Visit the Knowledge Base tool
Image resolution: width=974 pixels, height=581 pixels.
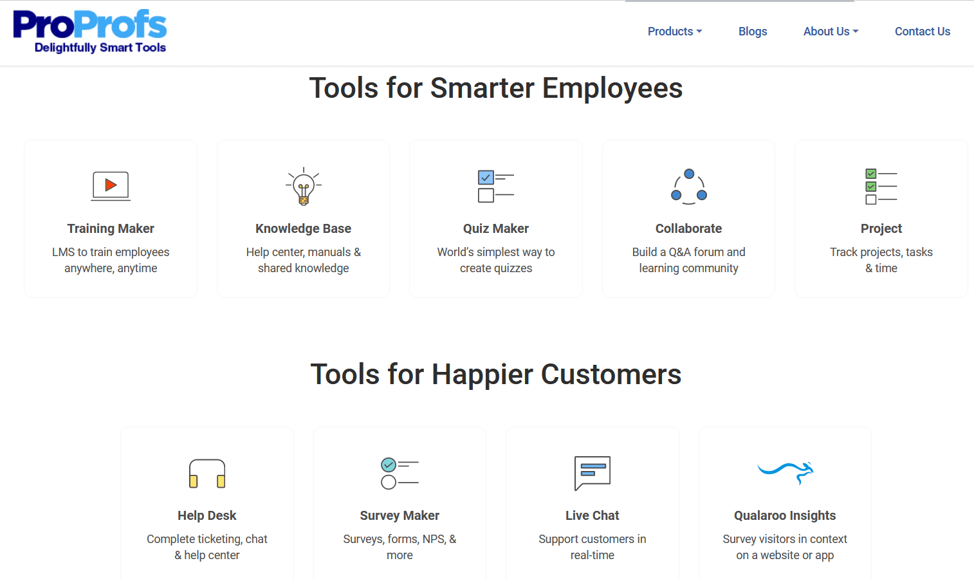303,228
